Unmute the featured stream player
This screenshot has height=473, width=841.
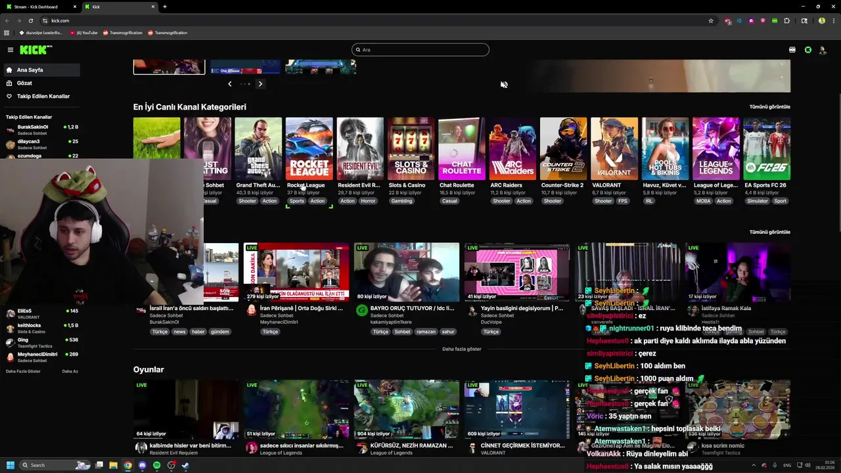[504, 85]
